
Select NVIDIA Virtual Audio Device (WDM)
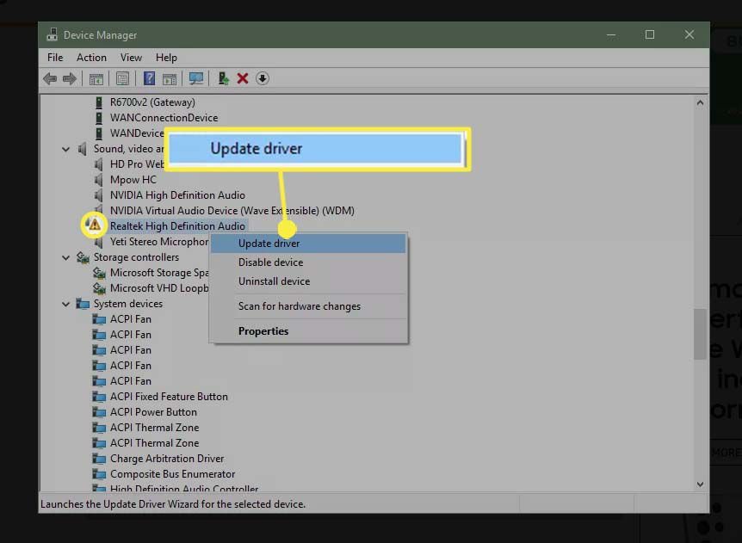(232, 211)
